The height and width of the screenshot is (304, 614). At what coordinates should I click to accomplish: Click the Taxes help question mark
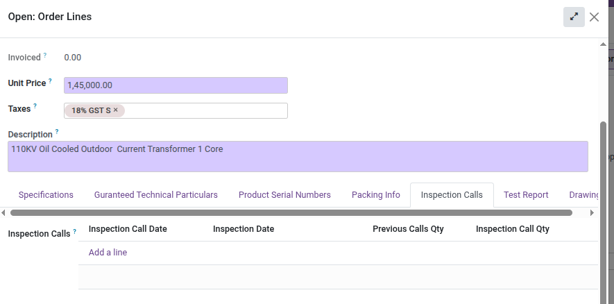[x=35, y=107]
